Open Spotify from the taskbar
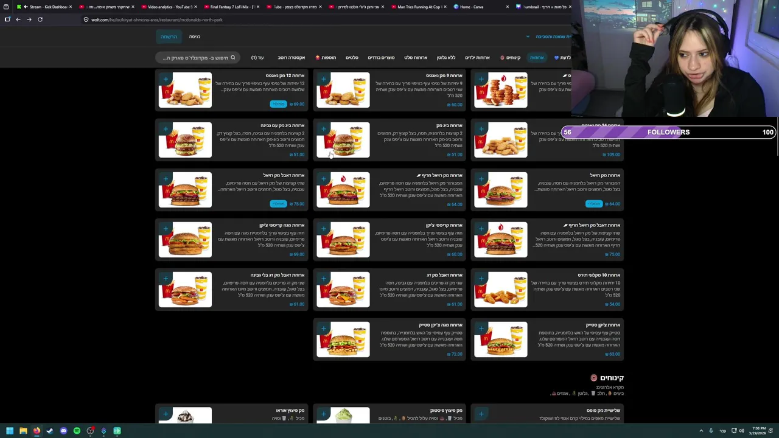Image resolution: width=779 pixels, height=438 pixels. 77,431
